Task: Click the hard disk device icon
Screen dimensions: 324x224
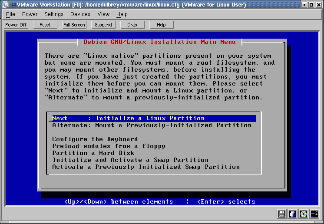Action: (293, 214)
